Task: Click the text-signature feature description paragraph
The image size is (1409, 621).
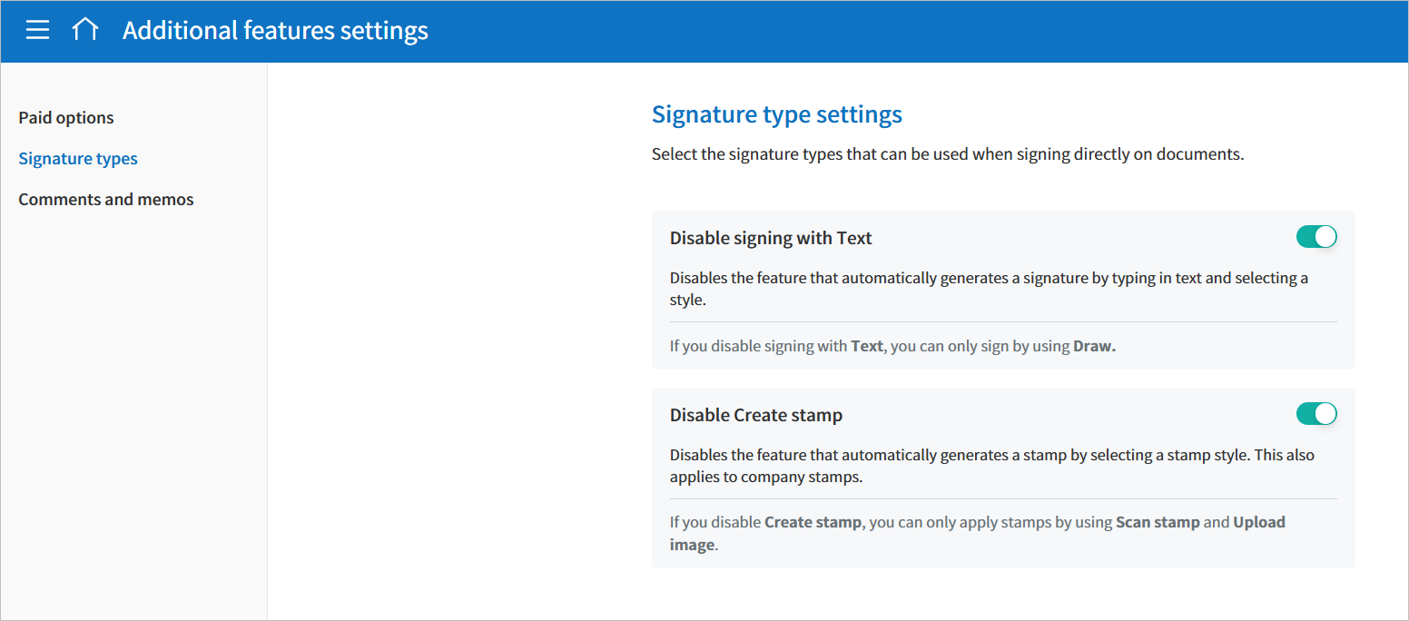Action: click(x=989, y=289)
